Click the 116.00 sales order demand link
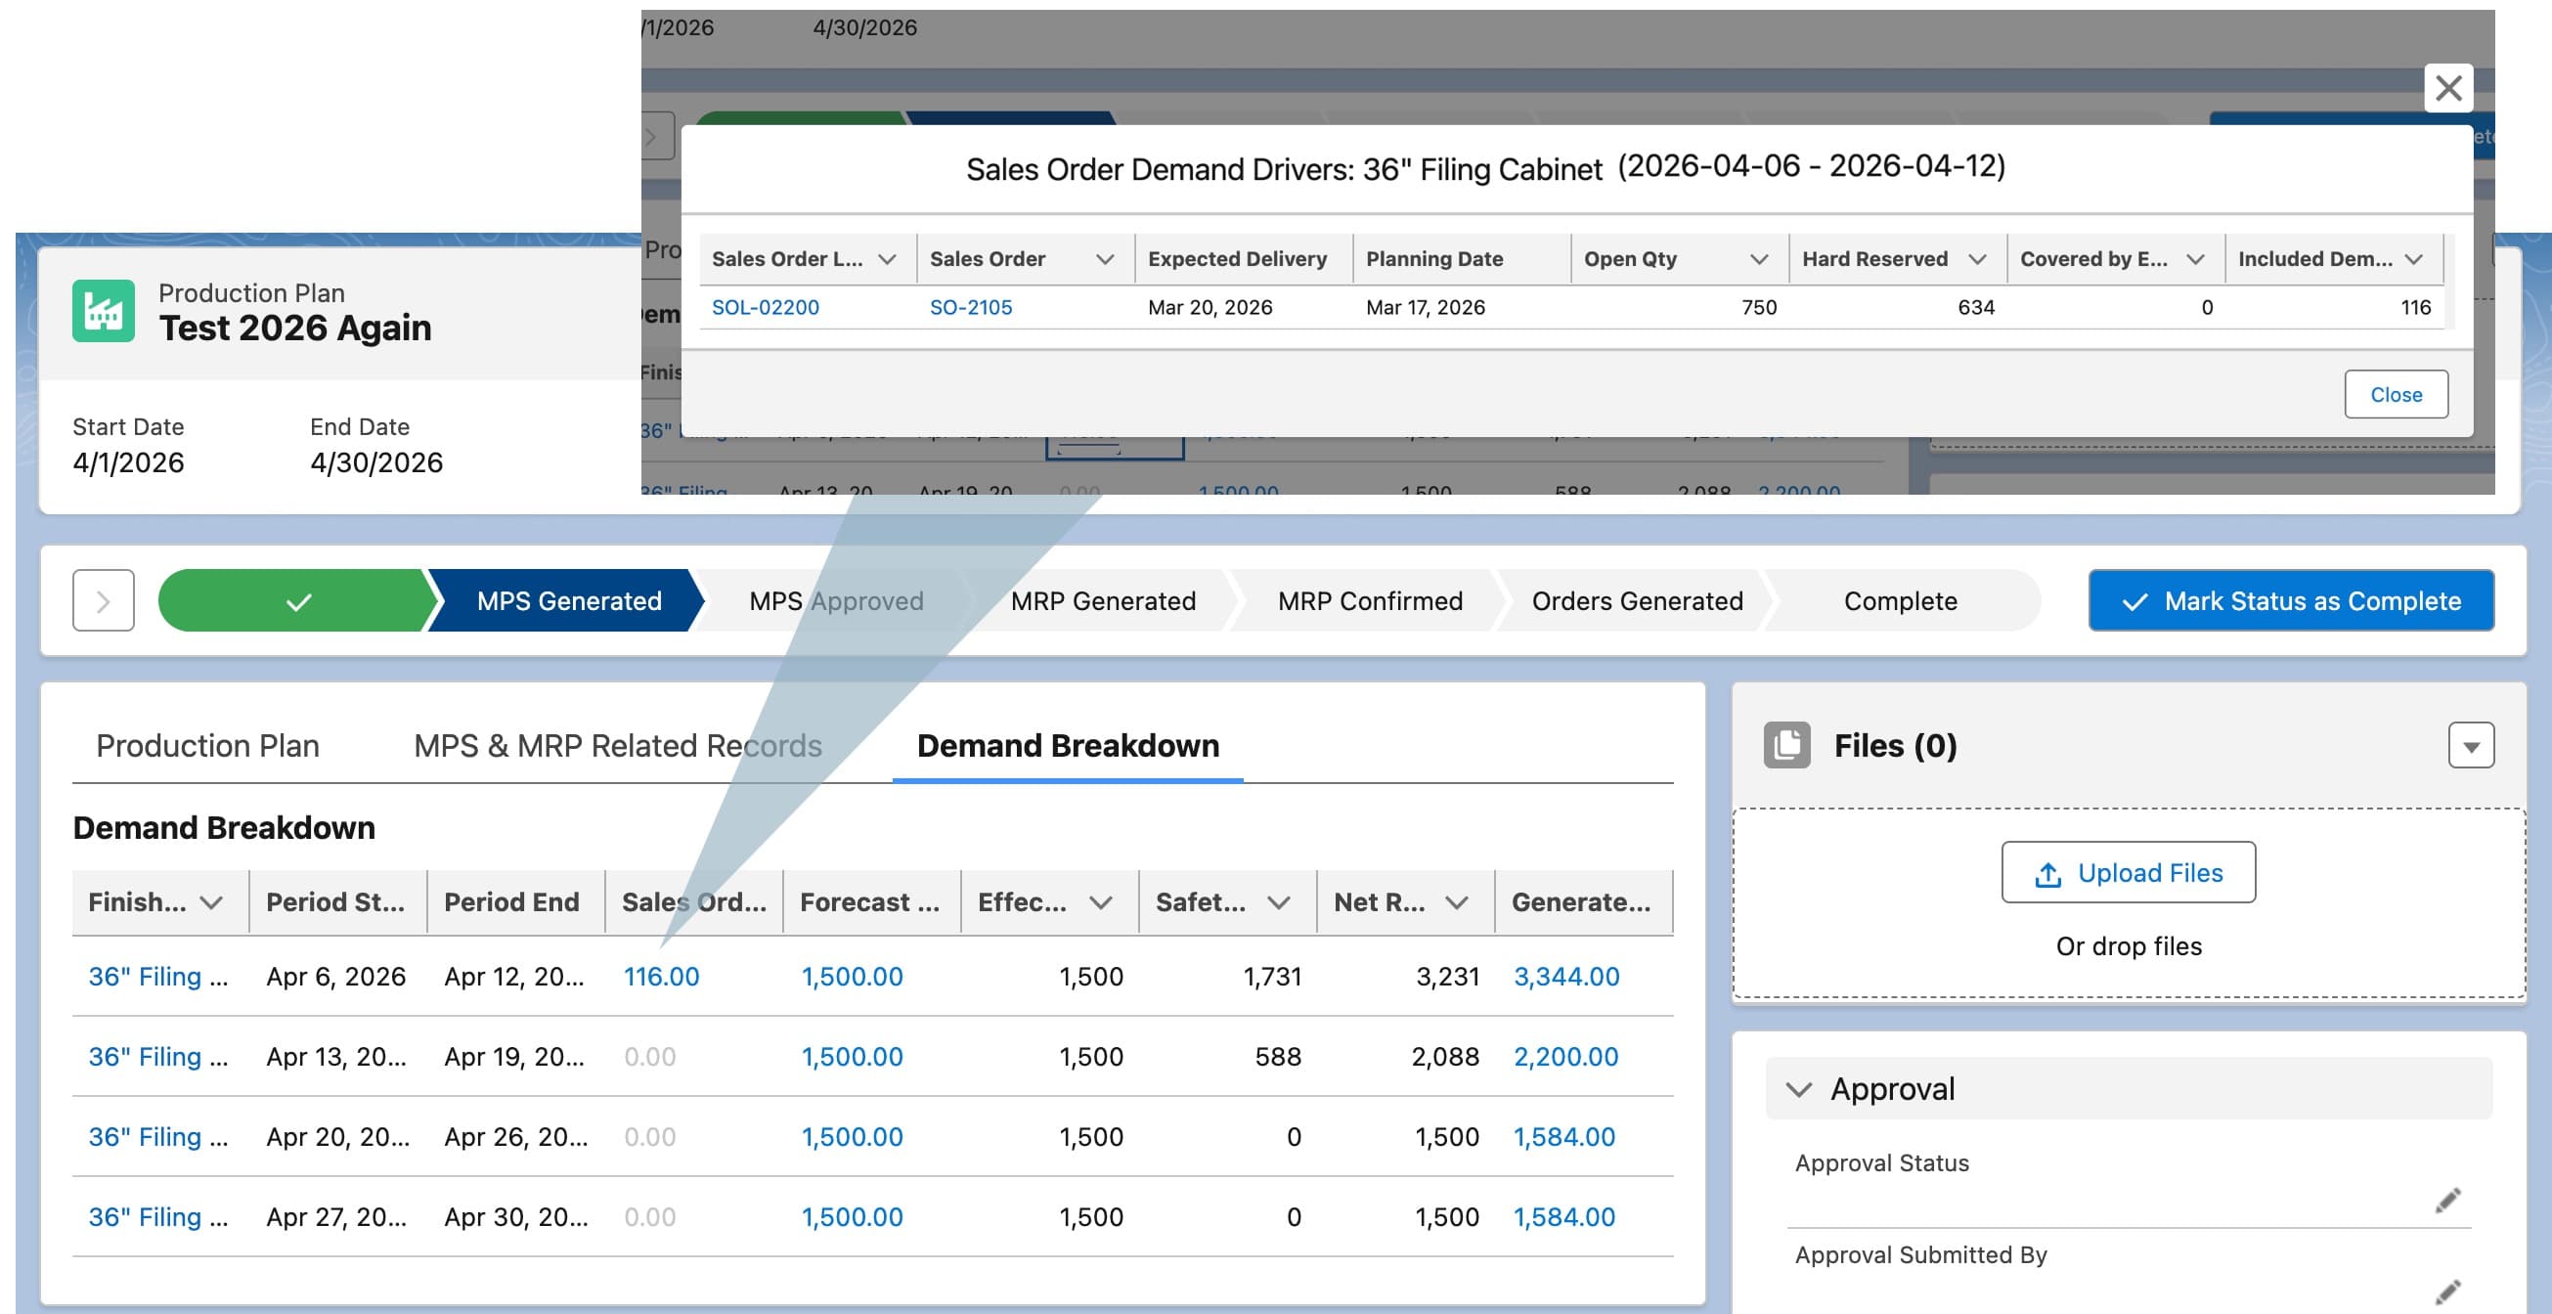This screenshot has height=1314, width=2552. (x=661, y=976)
